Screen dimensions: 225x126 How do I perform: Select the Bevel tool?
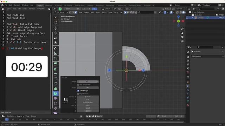[x=56, y=74]
